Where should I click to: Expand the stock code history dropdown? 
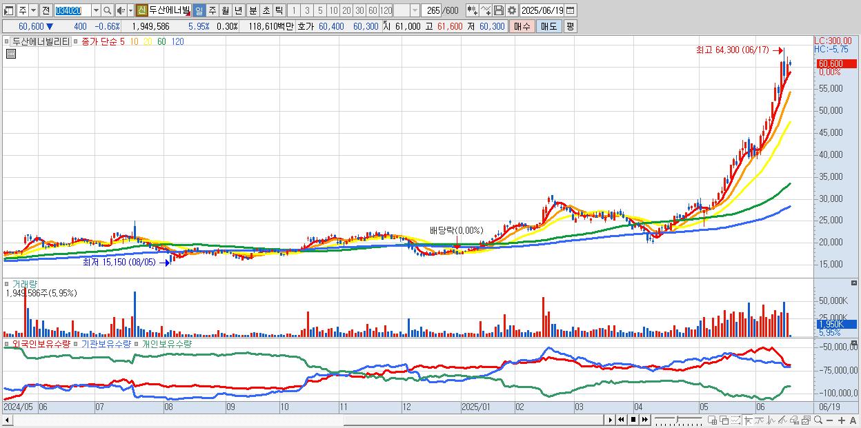[96, 10]
